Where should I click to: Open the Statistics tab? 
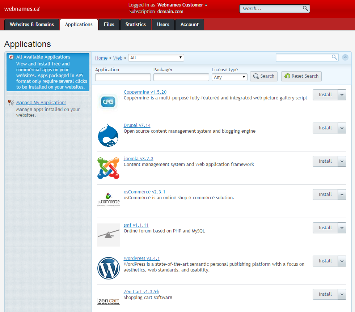pos(136,25)
